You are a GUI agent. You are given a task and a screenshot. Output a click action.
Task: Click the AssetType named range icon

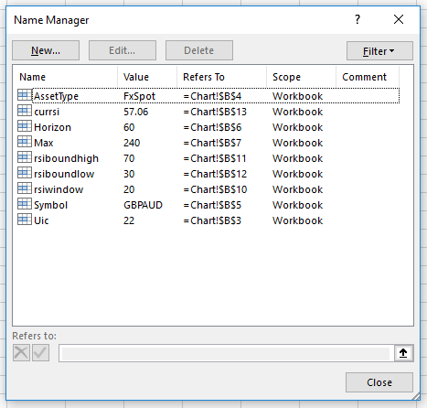pos(25,95)
